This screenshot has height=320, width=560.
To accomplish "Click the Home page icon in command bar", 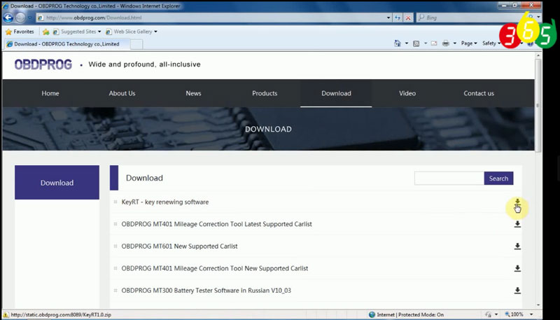I will click(398, 43).
